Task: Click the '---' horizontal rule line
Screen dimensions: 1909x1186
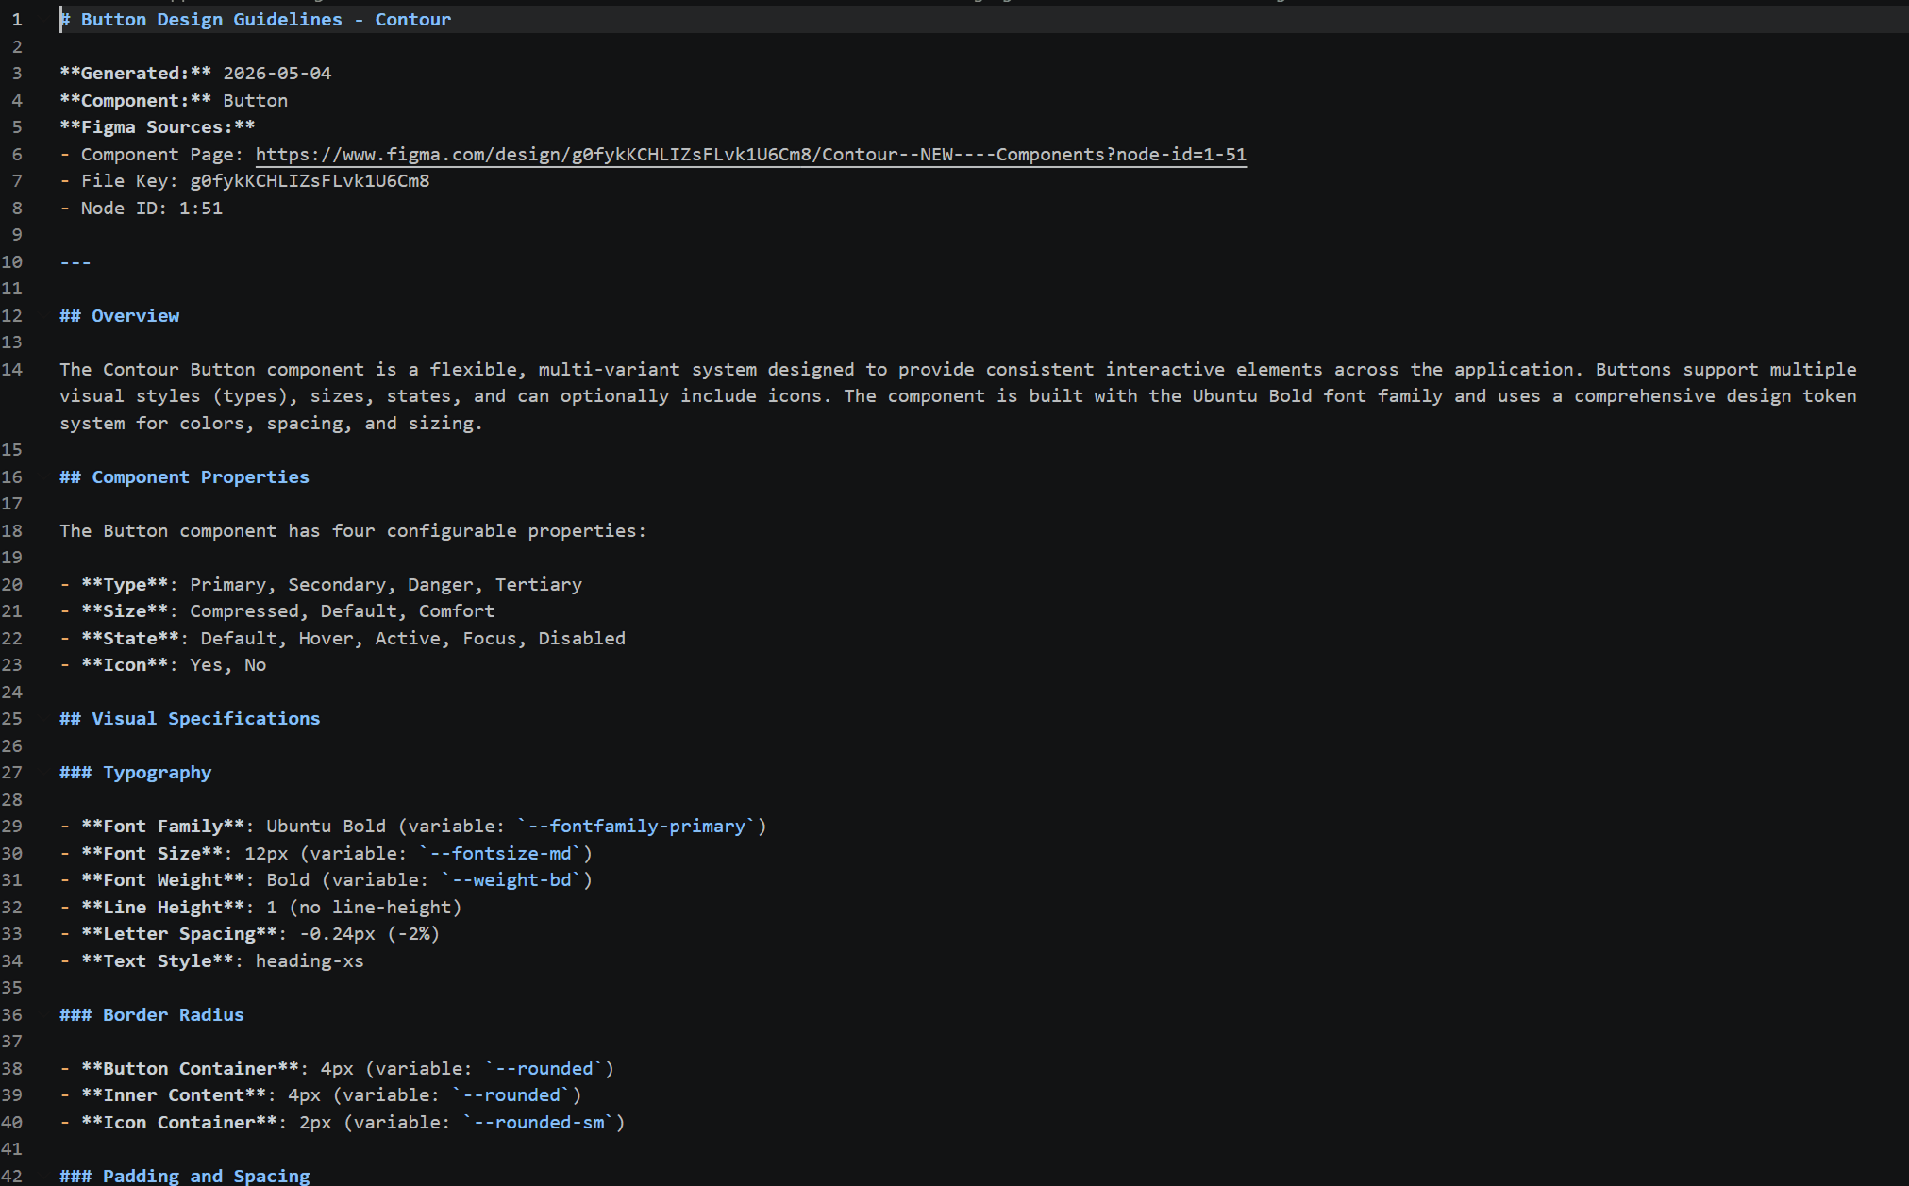Action: coord(75,262)
